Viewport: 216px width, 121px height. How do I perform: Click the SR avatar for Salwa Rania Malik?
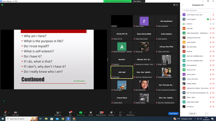click(184, 102)
